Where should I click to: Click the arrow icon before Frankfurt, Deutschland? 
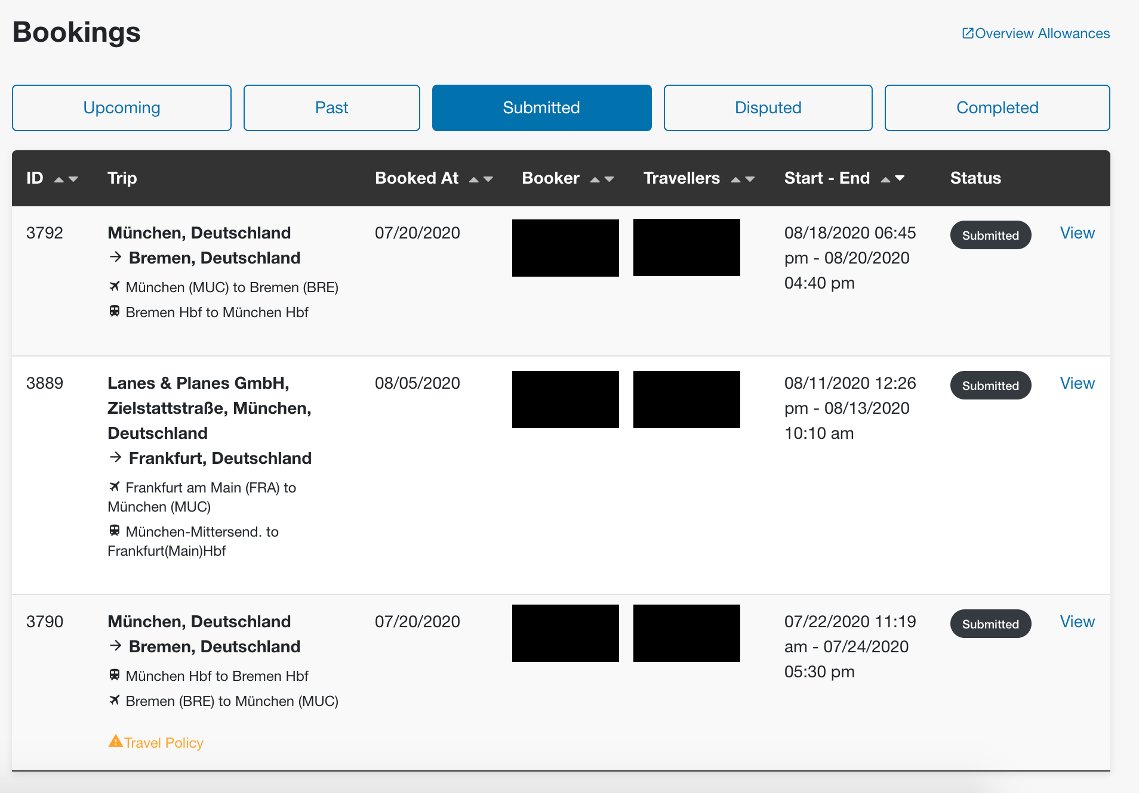[116, 457]
